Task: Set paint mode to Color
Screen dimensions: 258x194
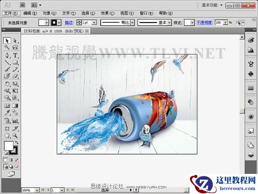Action: click(x=6, y=160)
